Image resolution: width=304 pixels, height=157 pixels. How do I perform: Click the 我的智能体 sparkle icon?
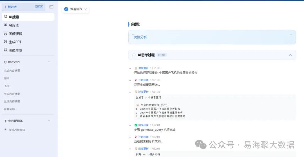(5, 121)
